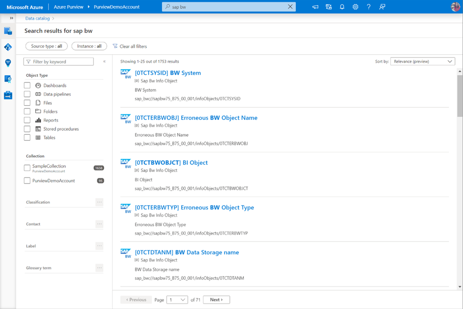This screenshot has height=309, width=463.
Task: Expand the Classification filter section
Action: coord(100,202)
